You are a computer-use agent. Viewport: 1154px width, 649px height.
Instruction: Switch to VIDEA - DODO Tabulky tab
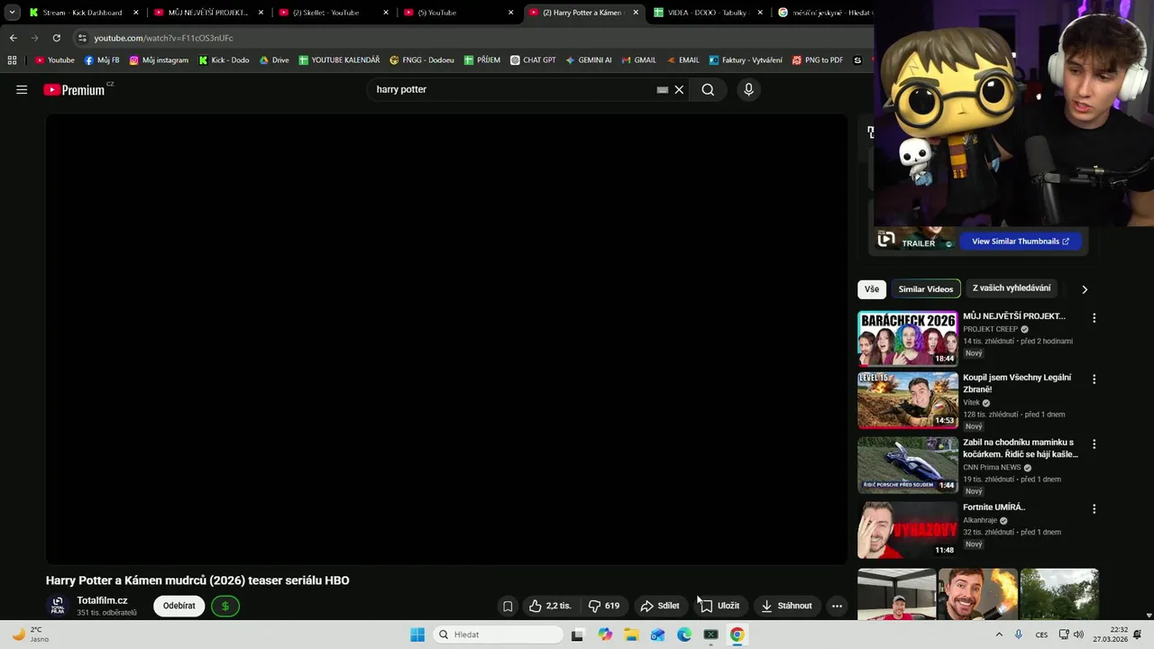click(709, 13)
